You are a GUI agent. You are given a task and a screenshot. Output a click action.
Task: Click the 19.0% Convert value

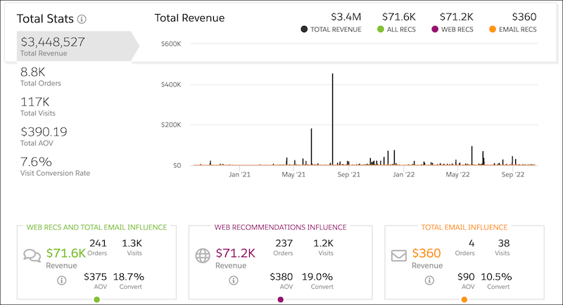coord(317,277)
